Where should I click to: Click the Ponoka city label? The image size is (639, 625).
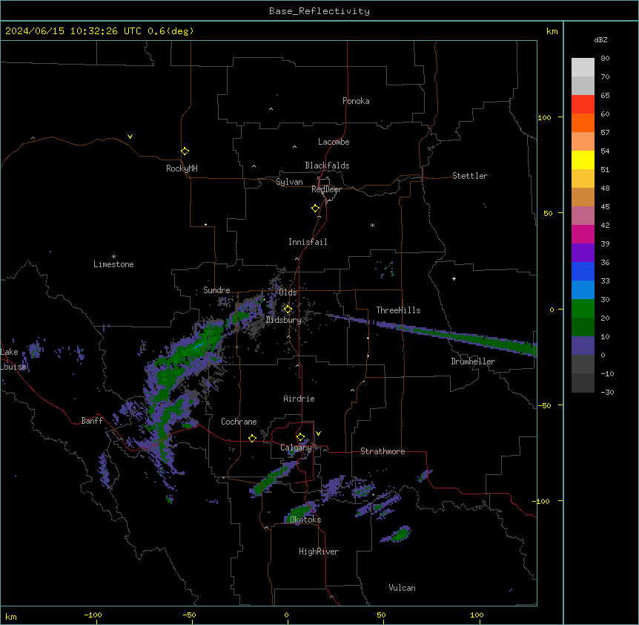(x=356, y=101)
